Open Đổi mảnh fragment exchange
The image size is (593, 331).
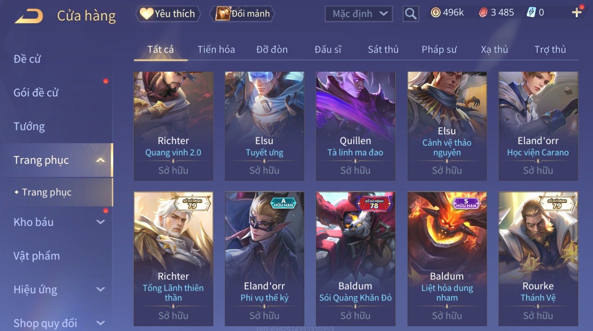click(x=243, y=14)
